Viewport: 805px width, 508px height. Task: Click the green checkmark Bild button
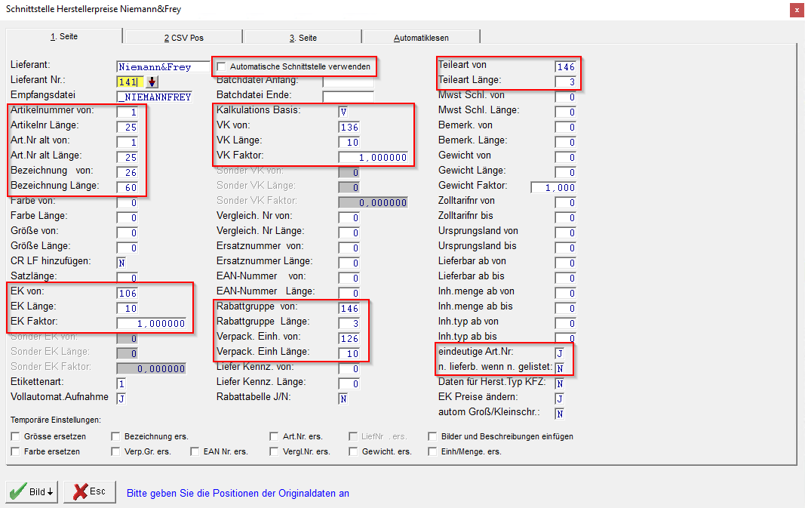[32, 491]
